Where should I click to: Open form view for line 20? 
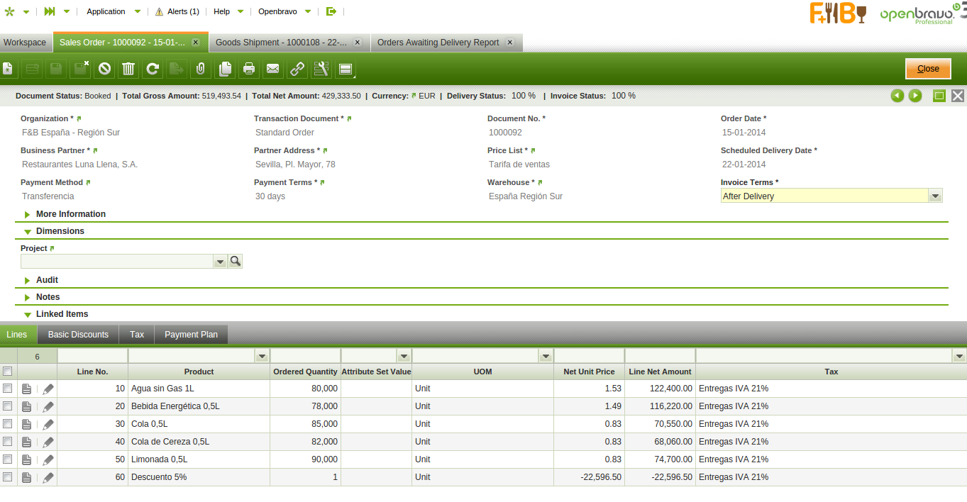pyautogui.click(x=26, y=406)
